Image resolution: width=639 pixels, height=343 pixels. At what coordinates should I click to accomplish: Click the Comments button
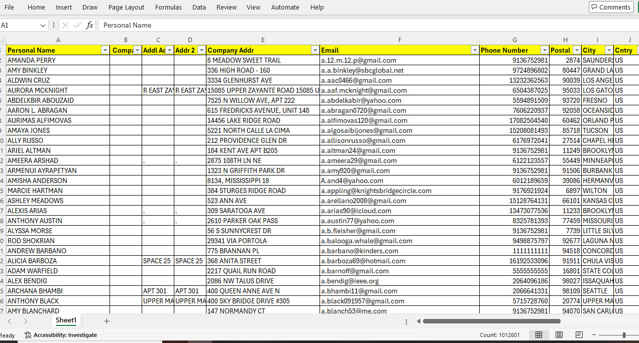coord(611,7)
